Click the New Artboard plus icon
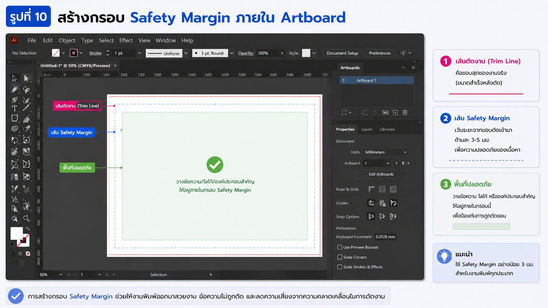 point(395,113)
